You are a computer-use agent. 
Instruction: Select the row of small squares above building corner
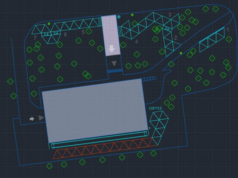coord(149,79)
